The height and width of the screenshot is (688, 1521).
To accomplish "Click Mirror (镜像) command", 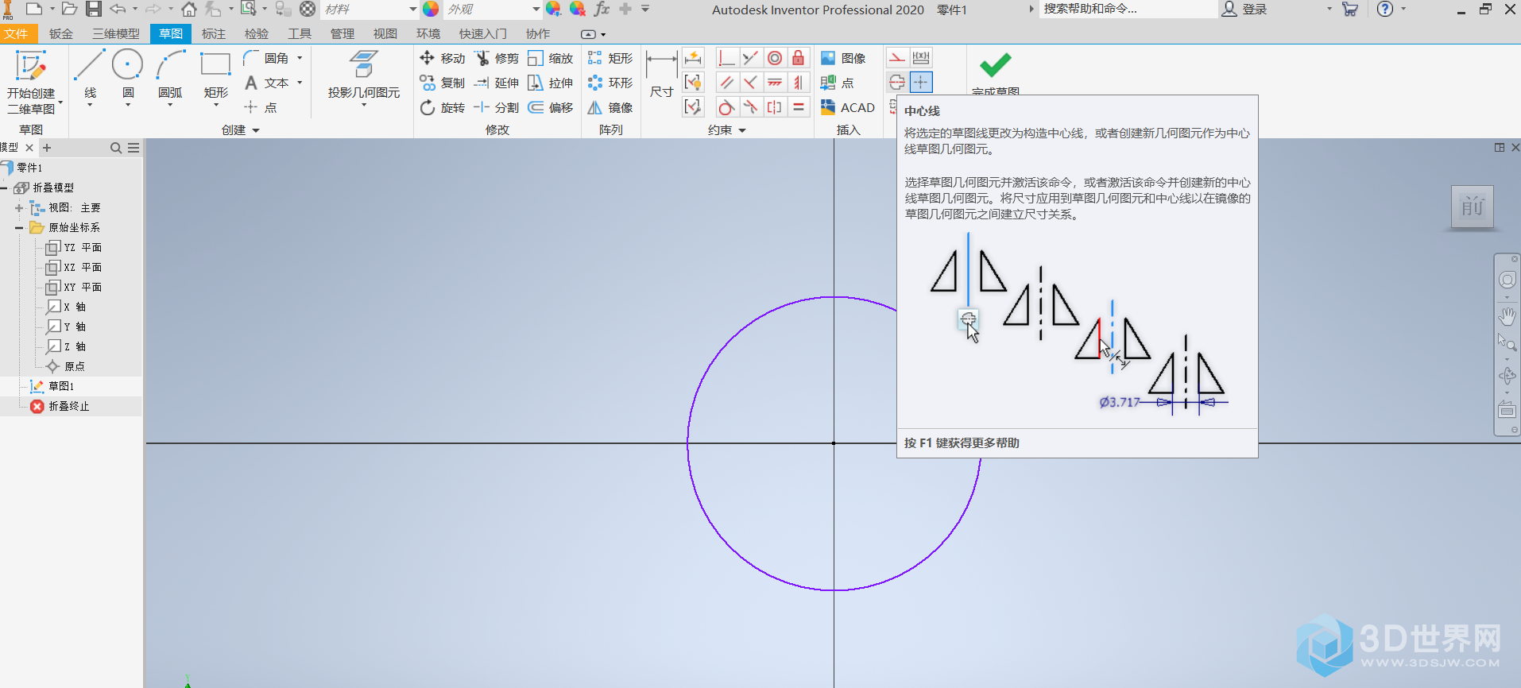I will coord(610,107).
